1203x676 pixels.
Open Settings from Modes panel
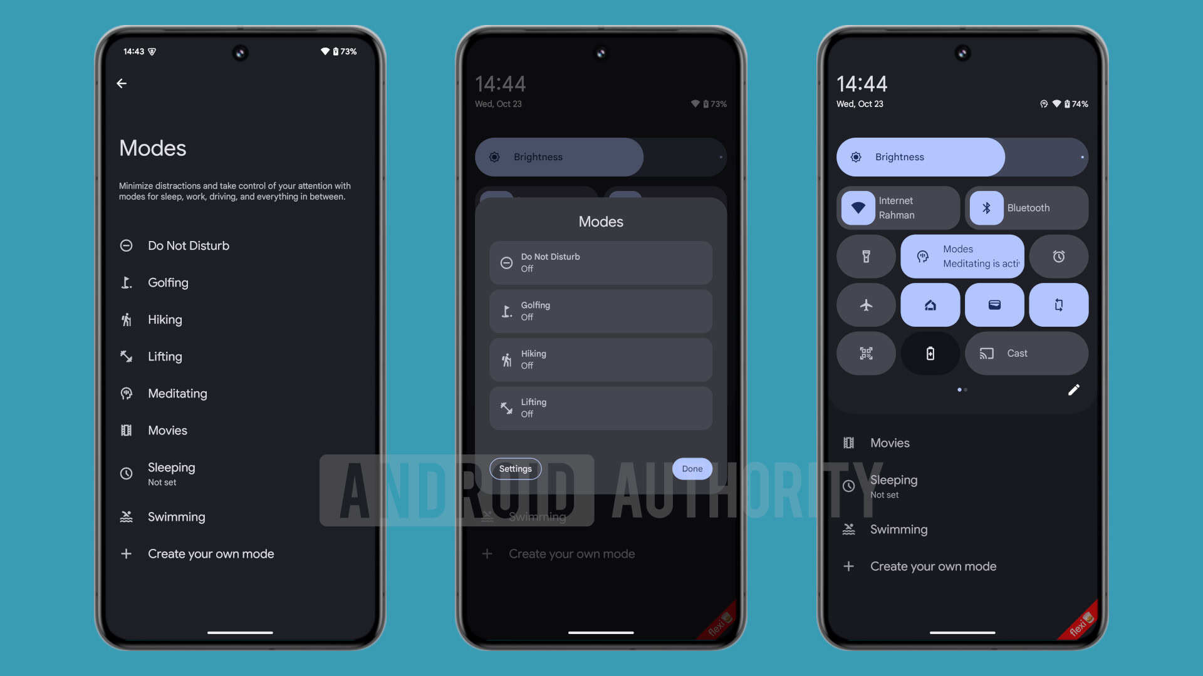515,469
